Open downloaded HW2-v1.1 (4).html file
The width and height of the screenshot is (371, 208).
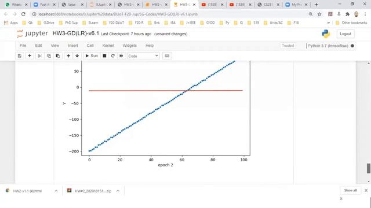[27, 191]
